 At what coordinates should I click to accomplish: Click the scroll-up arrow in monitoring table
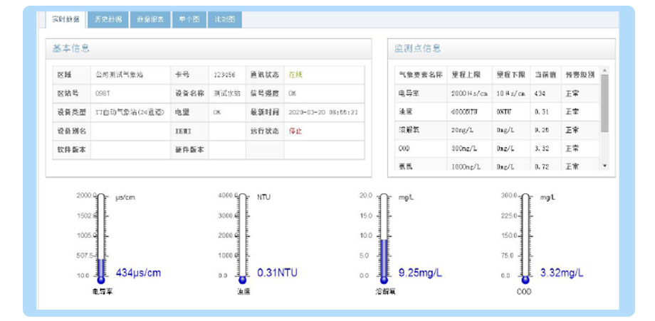pyautogui.click(x=605, y=71)
